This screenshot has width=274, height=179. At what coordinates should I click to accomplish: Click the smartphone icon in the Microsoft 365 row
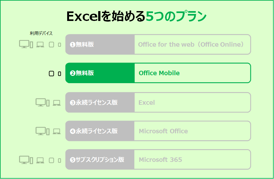60,161
